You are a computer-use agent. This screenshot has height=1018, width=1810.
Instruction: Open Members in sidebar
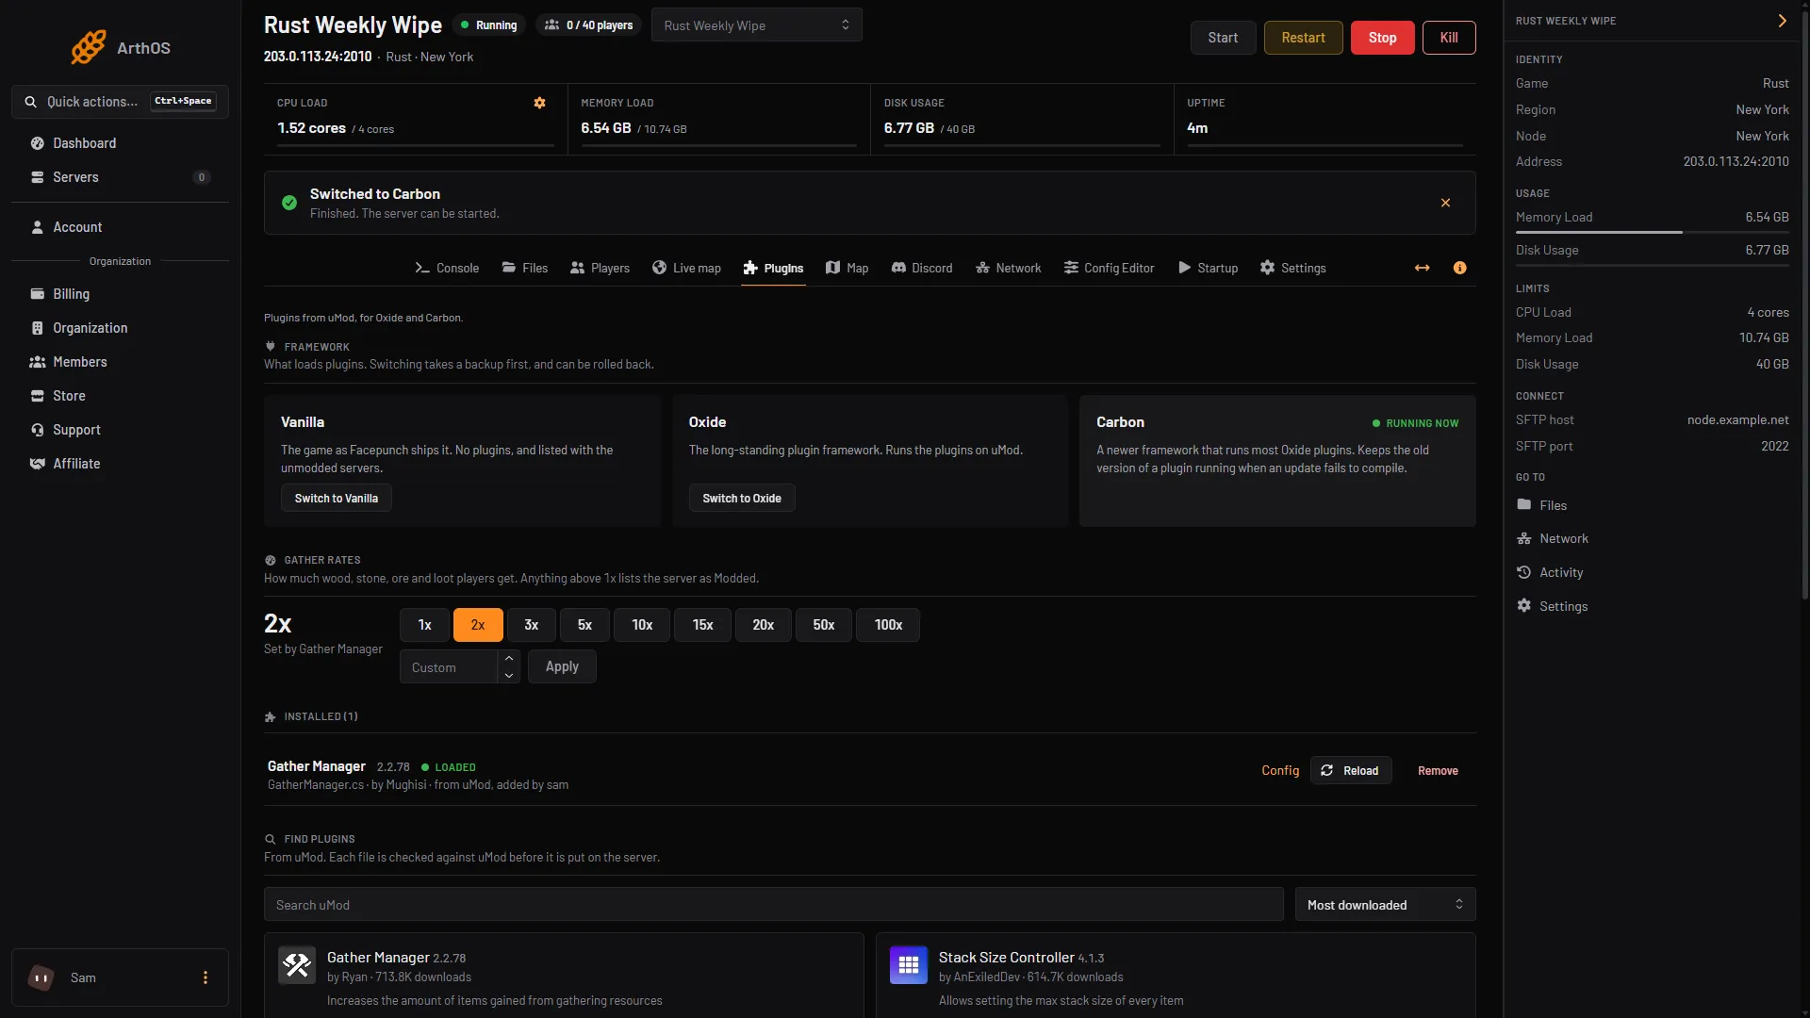point(120,362)
